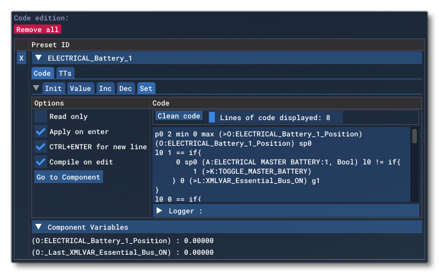Open the TTs tab
The height and width of the screenshot is (274, 439).
[65, 73]
